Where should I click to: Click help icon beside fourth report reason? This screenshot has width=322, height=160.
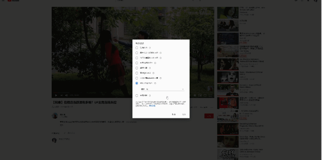coord(155,63)
